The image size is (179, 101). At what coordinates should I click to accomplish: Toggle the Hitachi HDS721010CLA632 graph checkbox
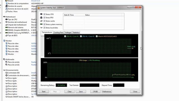[x=97, y=36]
